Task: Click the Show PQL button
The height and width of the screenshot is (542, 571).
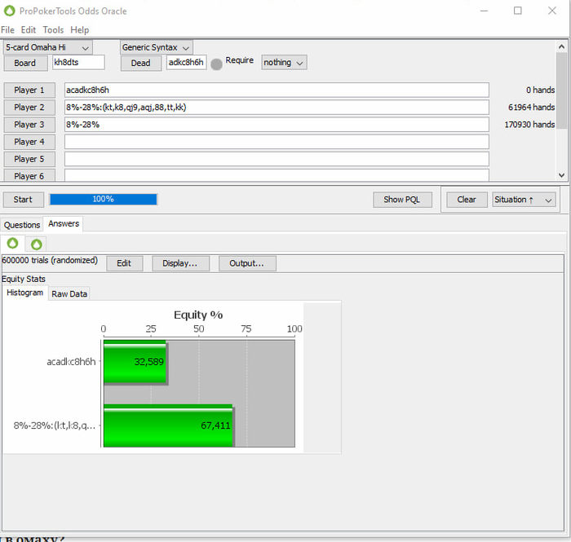Action: [402, 200]
